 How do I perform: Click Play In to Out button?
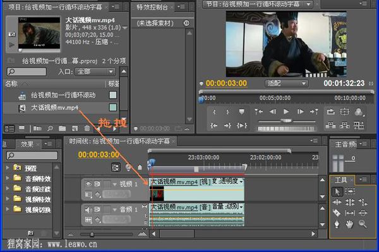point(242,126)
